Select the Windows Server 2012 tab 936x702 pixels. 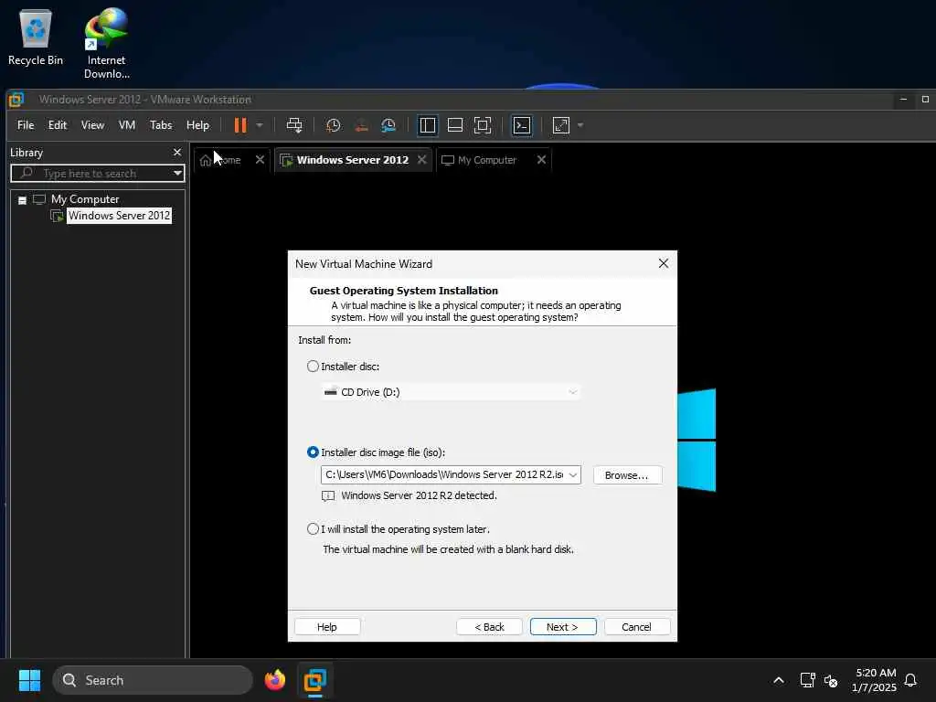click(x=352, y=160)
